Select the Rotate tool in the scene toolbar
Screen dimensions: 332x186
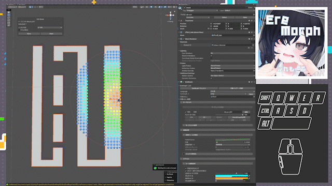click(9, 18)
